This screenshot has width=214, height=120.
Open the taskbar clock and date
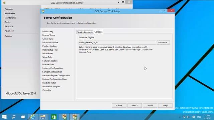tap(208, 117)
